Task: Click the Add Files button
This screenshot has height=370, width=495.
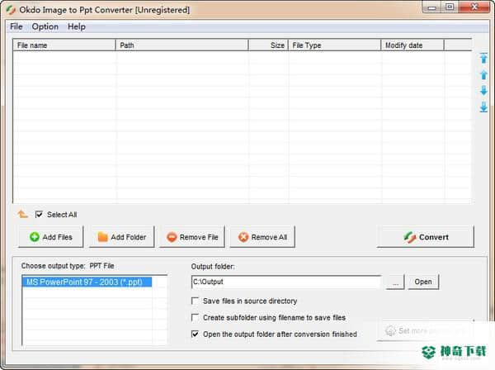Action: 51,237
